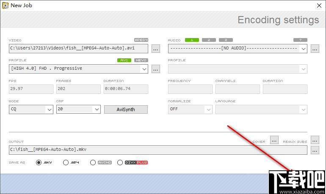Click the FPS value field
The width and height of the screenshot is (326, 194).
click(x=31, y=89)
